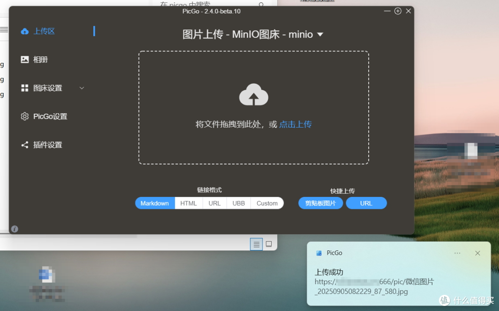Image resolution: width=499 pixels, height=311 pixels.
Task: Click the 点击上传 link
Action: tap(295, 124)
